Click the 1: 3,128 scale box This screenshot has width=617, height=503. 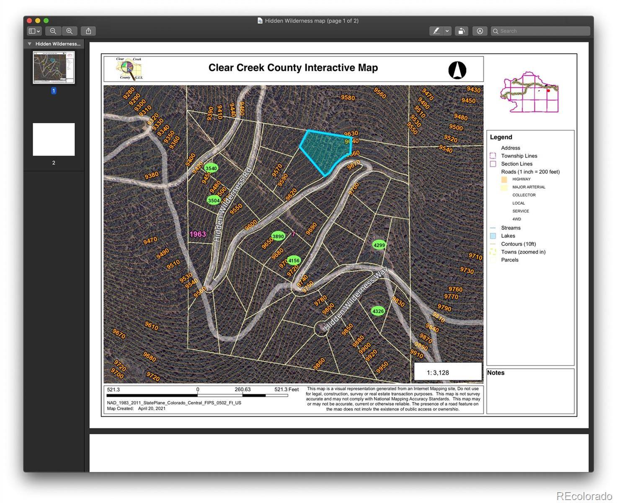448,372
